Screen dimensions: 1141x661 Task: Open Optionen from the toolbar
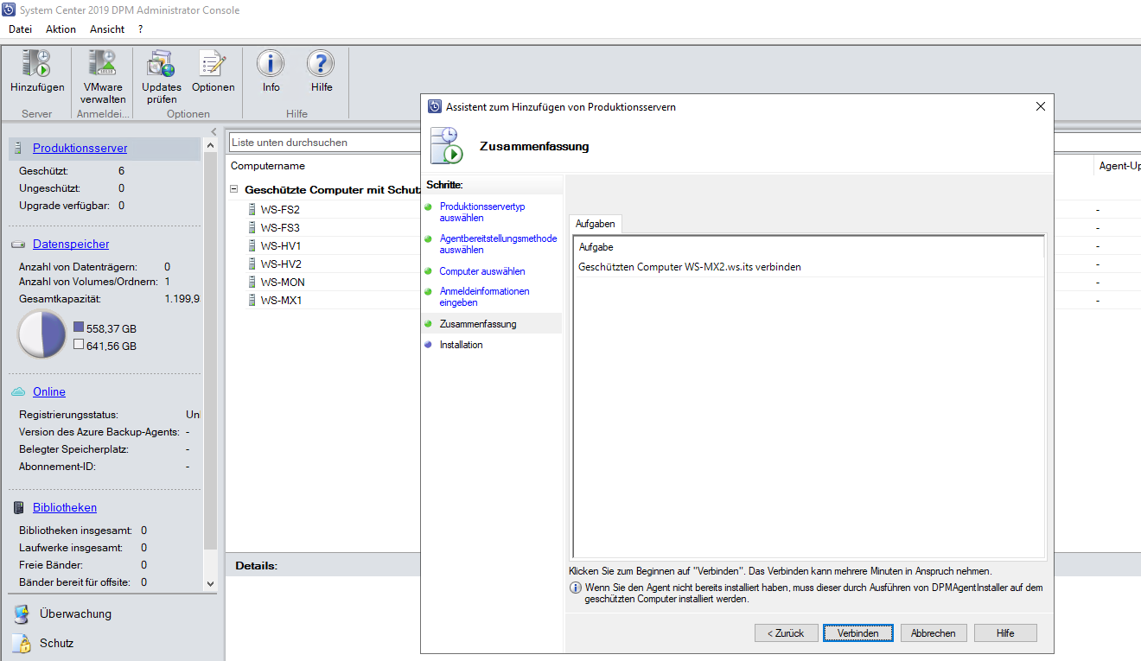pyautogui.click(x=213, y=66)
